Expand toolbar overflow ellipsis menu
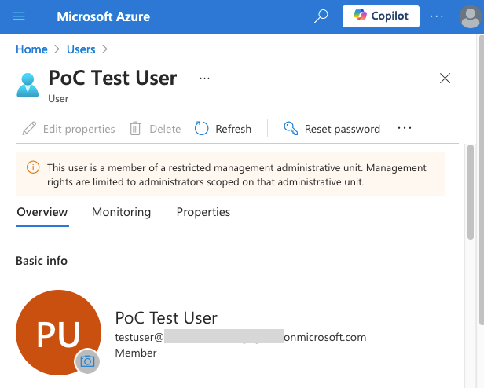The height and width of the screenshot is (388, 484). [405, 128]
